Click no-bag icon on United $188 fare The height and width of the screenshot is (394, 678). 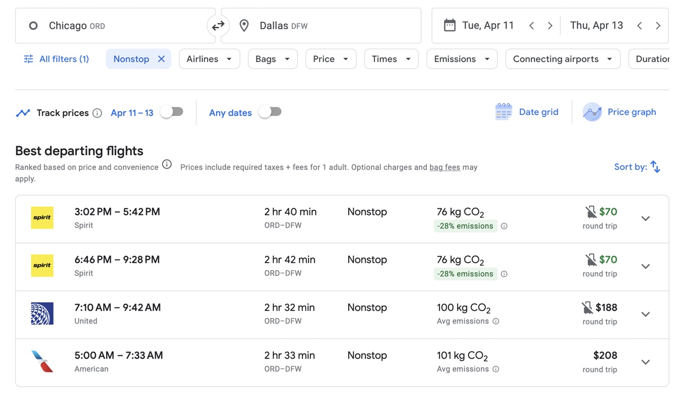coord(587,308)
